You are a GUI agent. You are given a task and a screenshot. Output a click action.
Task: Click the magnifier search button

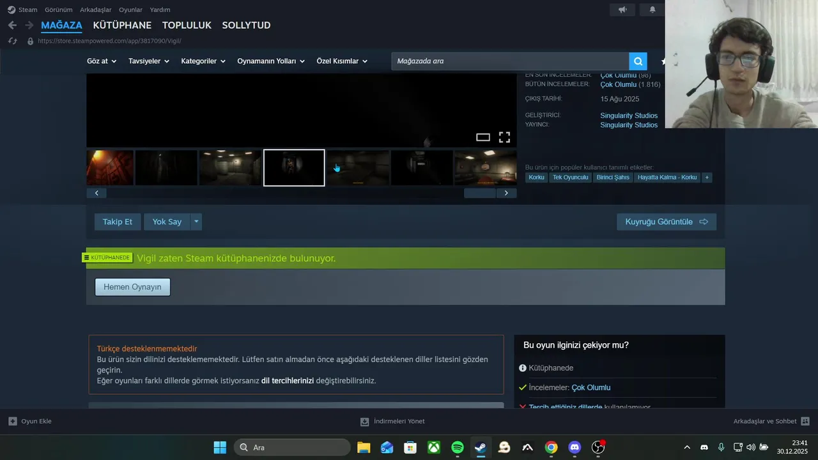point(638,61)
